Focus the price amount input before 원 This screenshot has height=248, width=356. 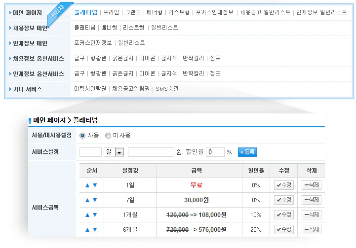[x=151, y=152]
